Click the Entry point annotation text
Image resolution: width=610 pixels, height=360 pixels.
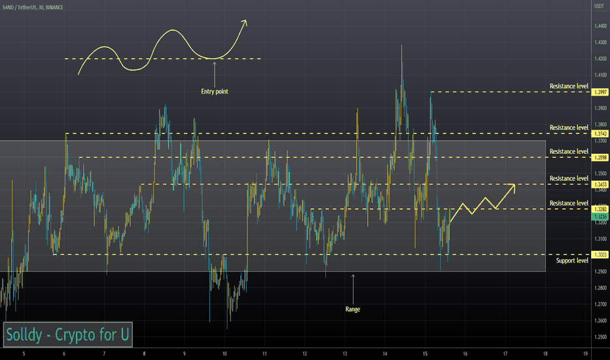click(x=215, y=92)
